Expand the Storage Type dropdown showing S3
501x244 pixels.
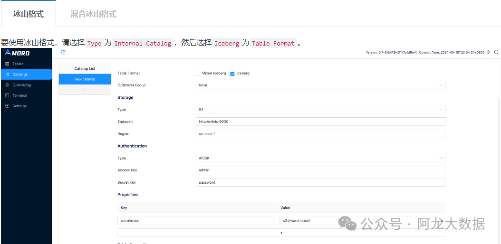[320, 109]
